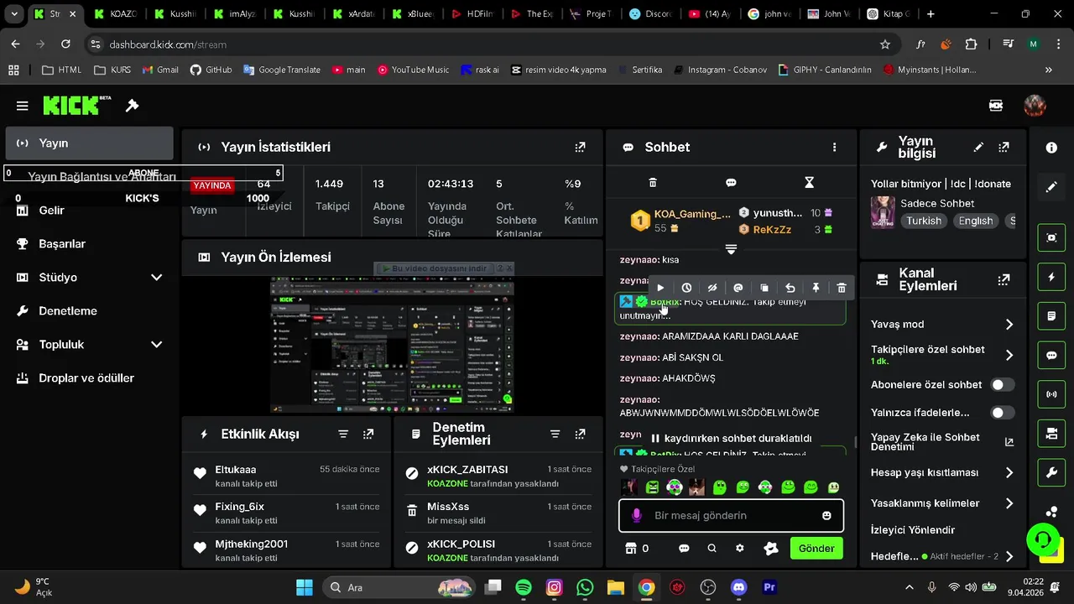This screenshot has height=604, width=1074.
Task: Click the speech bubble icon at the top of the chat
Action: coord(731,182)
